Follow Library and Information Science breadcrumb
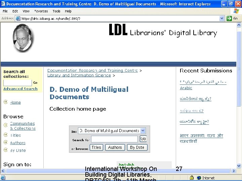 click(79, 75)
